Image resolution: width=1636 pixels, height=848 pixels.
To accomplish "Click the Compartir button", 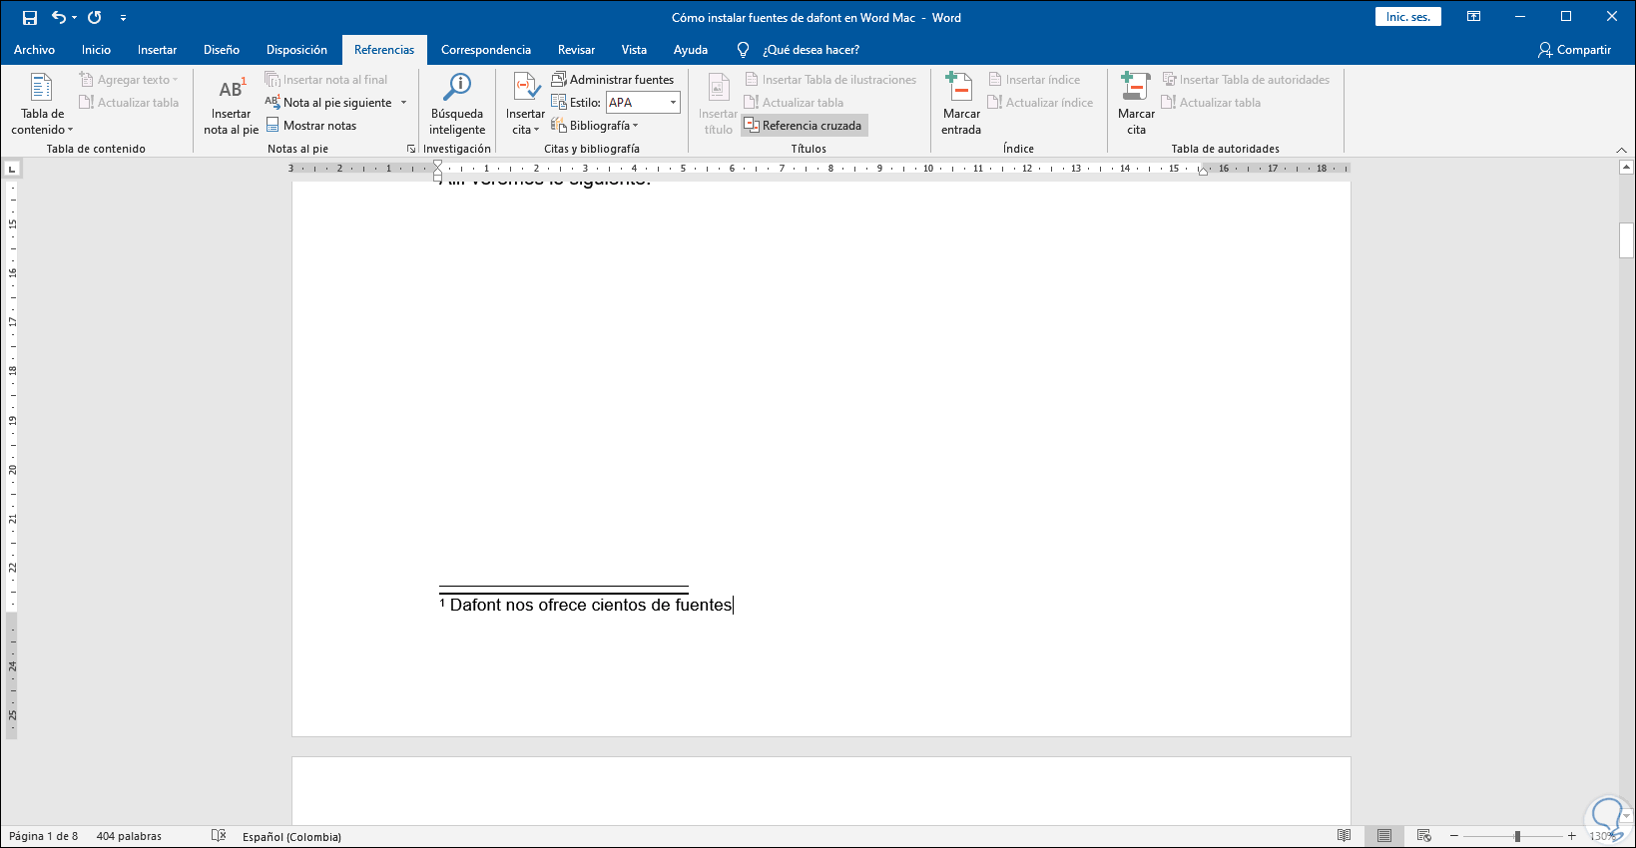I will pyautogui.click(x=1574, y=50).
